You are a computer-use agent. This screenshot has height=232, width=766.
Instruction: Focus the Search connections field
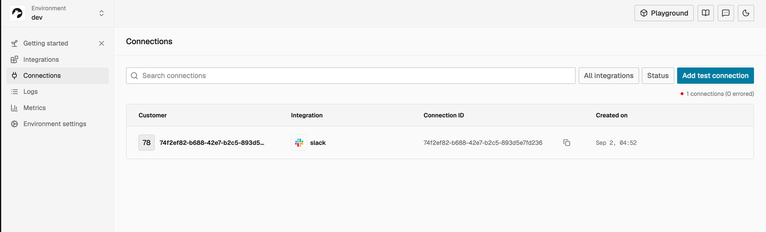(x=351, y=76)
